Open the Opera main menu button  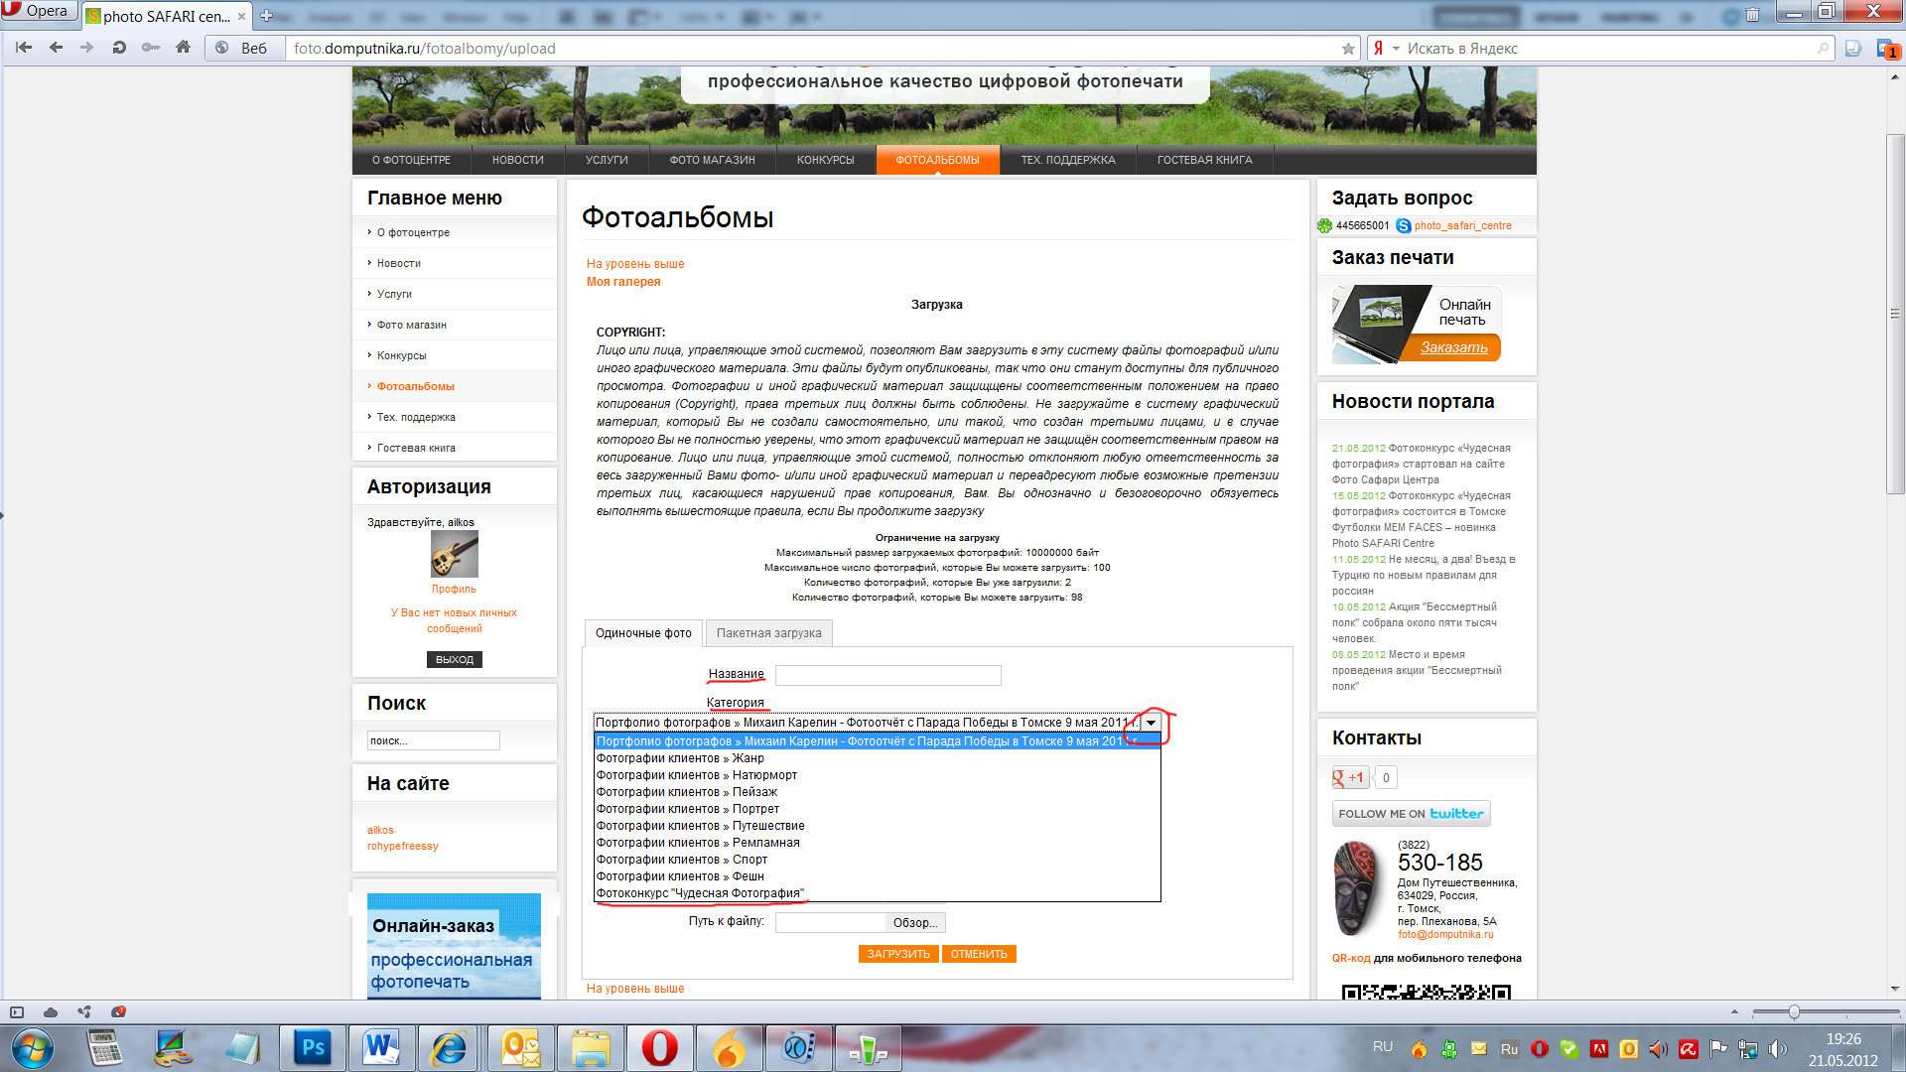pyautogui.click(x=39, y=12)
